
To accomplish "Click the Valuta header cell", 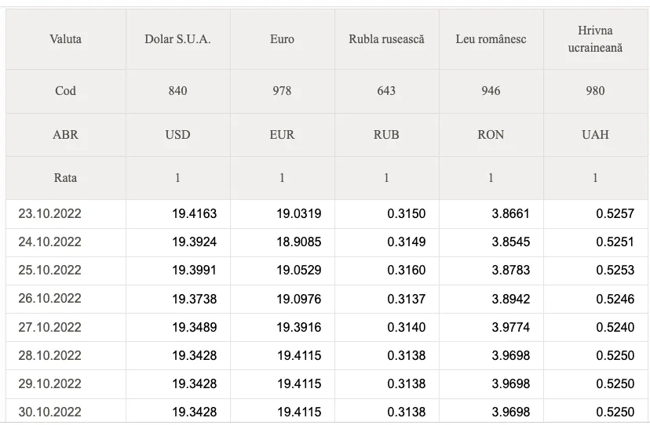I will pyautogui.click(x=65, y=39).
